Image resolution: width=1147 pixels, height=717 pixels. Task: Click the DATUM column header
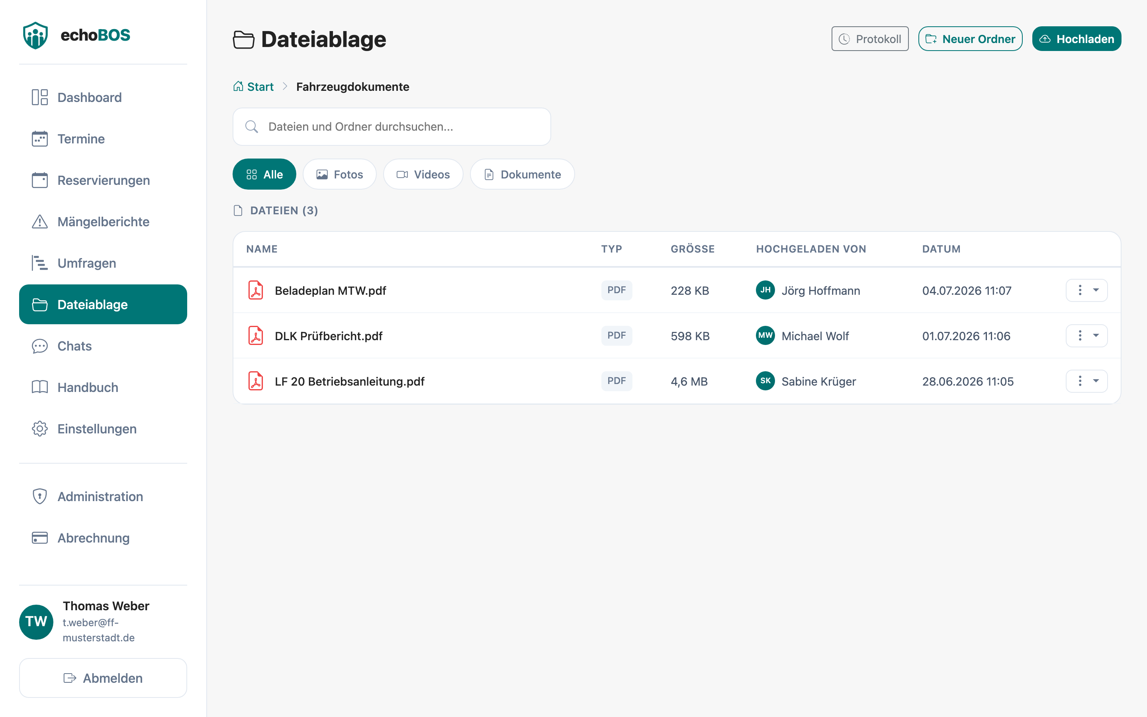point(941,249)
